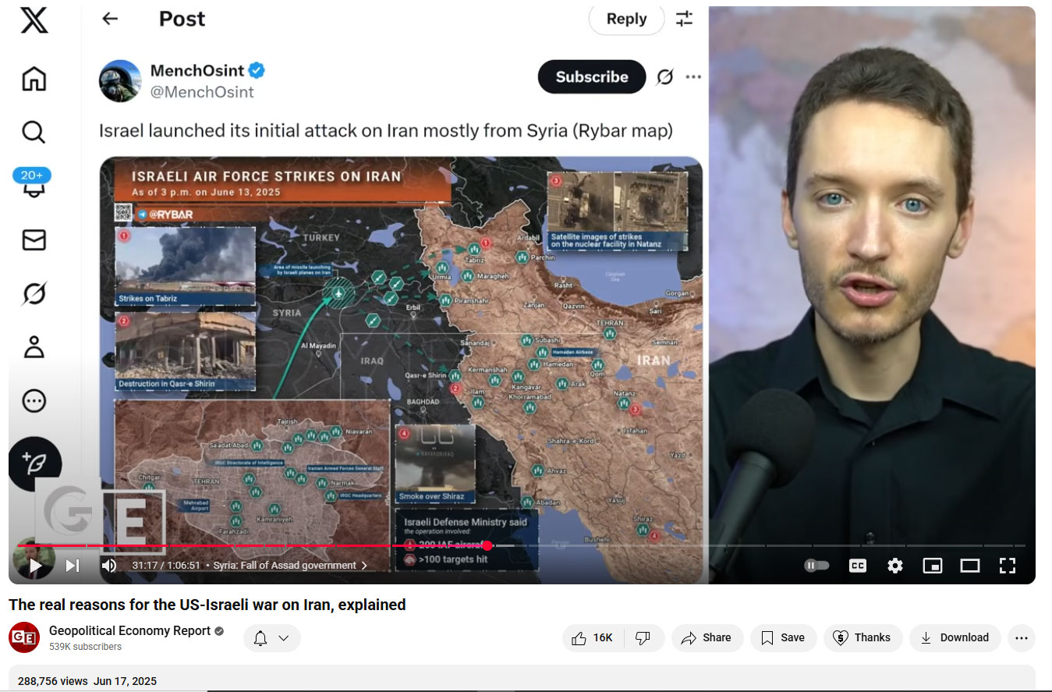Viewport: 1052px width, 692px height.
Task: Switch to miniplayer mode
Action: coord(933,566)
